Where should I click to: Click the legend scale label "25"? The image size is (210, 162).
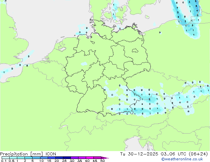pos(64,161)
